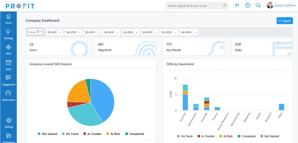Open the help question mark icon
The width and height of the screenshot is (298, 143).
click(247, 5)
